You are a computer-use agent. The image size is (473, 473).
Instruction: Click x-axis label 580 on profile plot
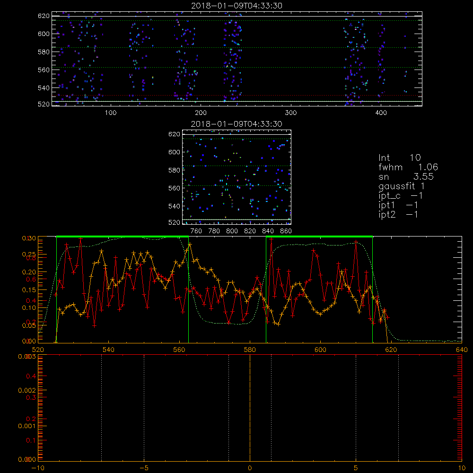tap(250, 350)
